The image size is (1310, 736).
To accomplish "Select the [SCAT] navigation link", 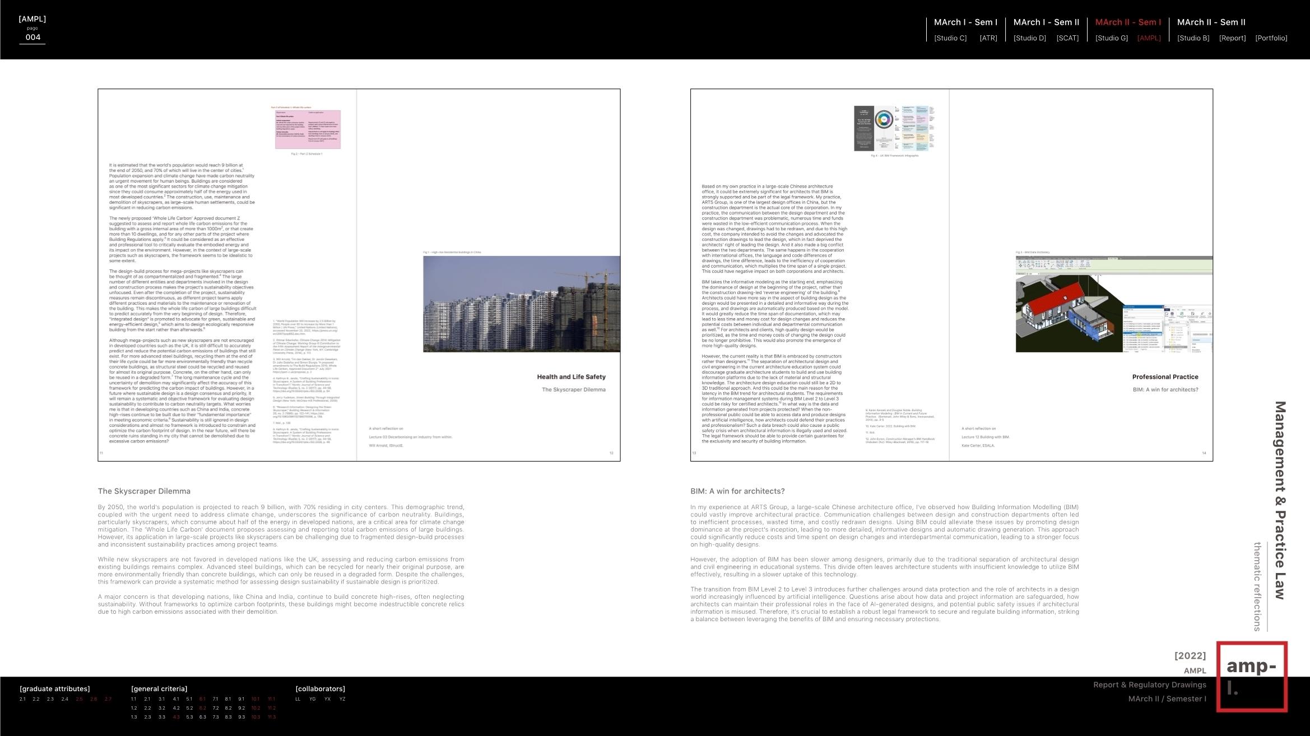I will point(1067,38).
